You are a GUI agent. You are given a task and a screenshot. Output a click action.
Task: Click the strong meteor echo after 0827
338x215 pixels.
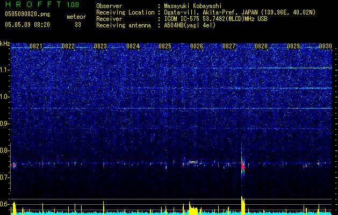click(243, 166)
